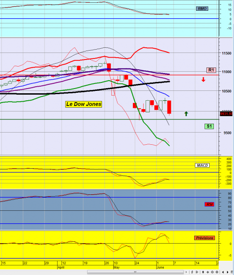Click the vertical rescale arrows icon
This screenshot has width=234, height=275.
point(203,272)
